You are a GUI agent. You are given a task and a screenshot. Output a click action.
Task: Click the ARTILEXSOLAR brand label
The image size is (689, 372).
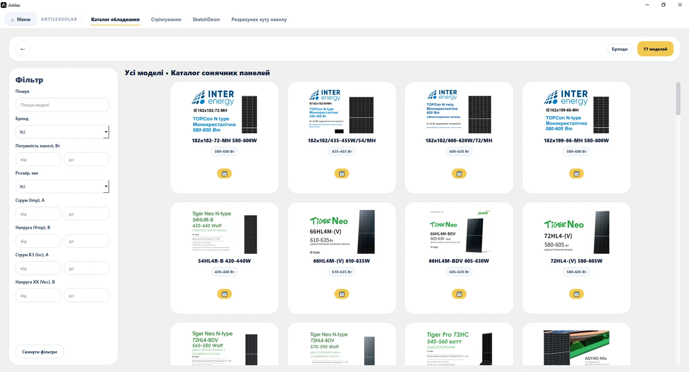[x=59, y=19]
